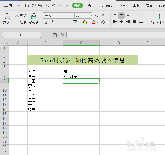Align text to top
Screen dimensions: 165x155
click(115, 15)
